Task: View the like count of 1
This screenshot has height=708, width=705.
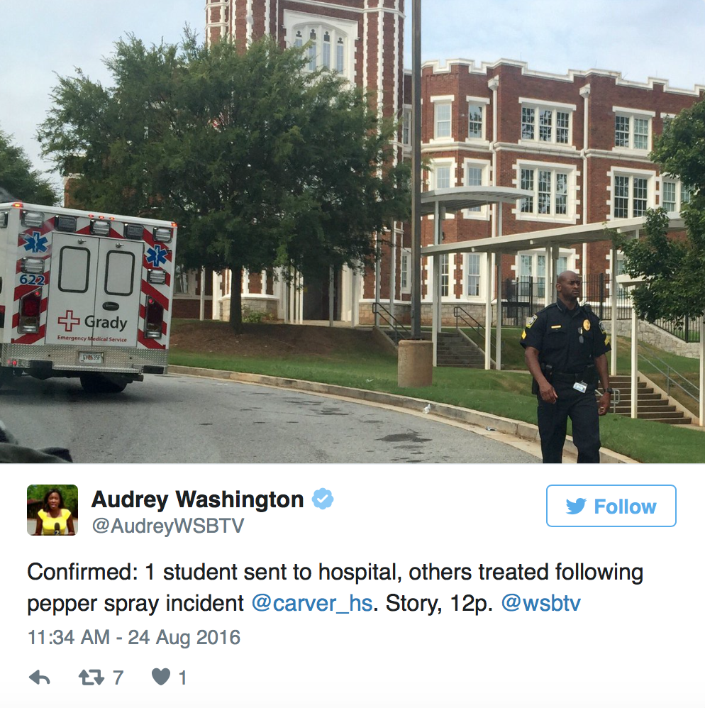Action: point(182,677)
